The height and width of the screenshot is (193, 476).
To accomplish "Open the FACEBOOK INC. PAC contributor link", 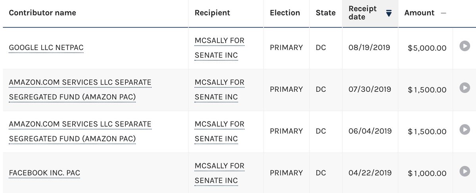I will (44, 174).
